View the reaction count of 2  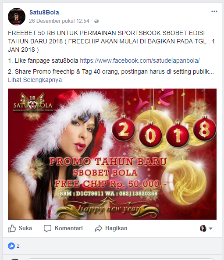pos(18,246)
